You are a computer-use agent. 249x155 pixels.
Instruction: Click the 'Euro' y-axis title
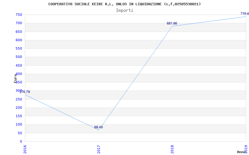click(x=15, y=78)
